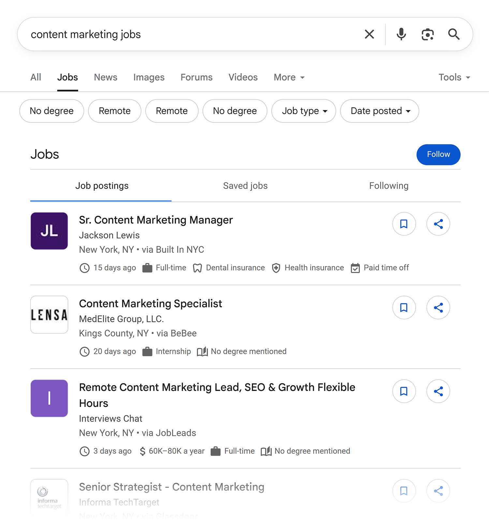Click the Jackson Lewis company name
Viewport: 489px width, 528px height.
point(109,235)
